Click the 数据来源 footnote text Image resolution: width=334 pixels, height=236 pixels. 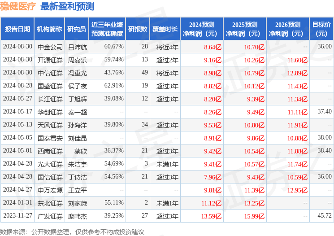[72, 232]
